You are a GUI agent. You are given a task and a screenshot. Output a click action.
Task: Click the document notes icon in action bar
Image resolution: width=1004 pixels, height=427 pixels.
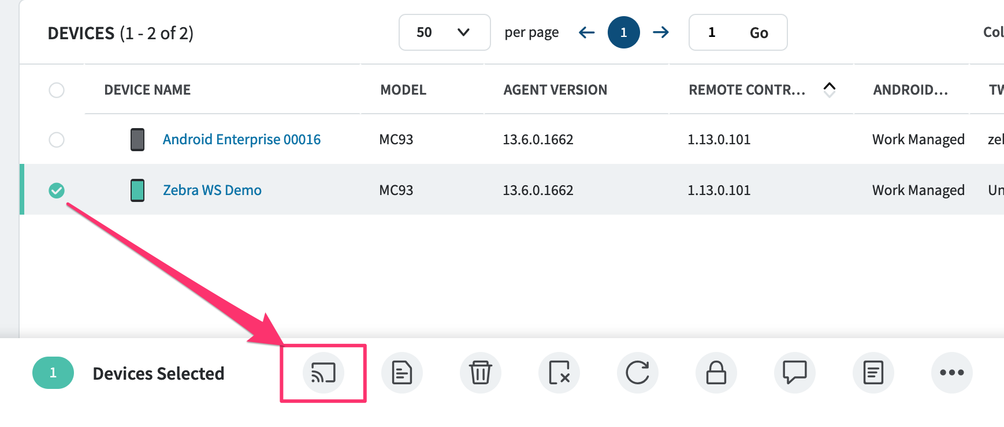[x=401, y=373]
